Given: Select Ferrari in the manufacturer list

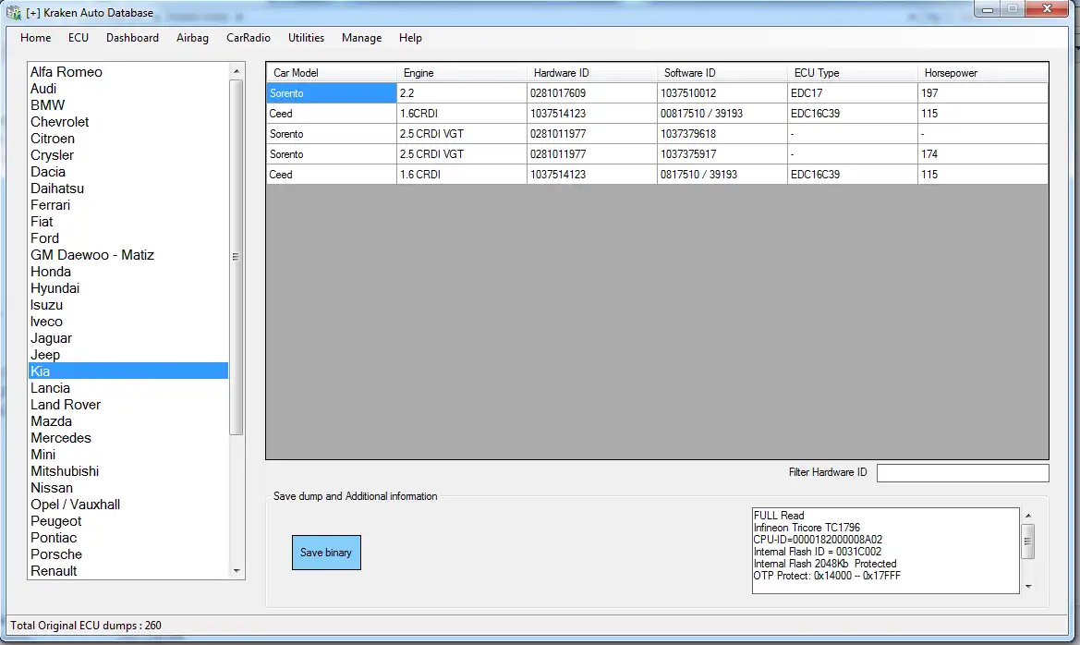Looking at the screenshot, I should 50,204.
